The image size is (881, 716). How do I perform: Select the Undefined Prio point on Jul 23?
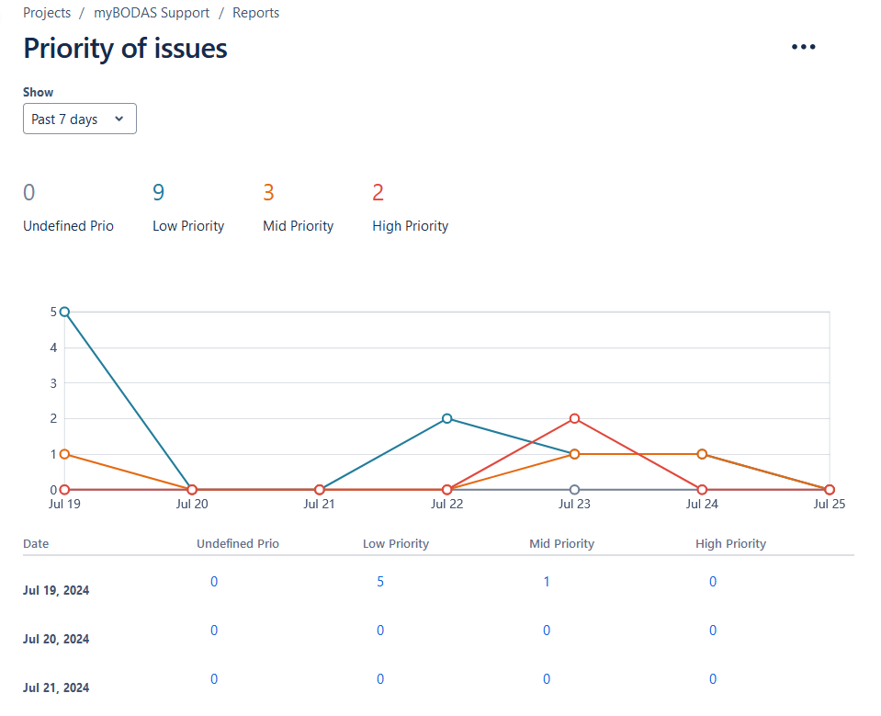coord(574,490)
